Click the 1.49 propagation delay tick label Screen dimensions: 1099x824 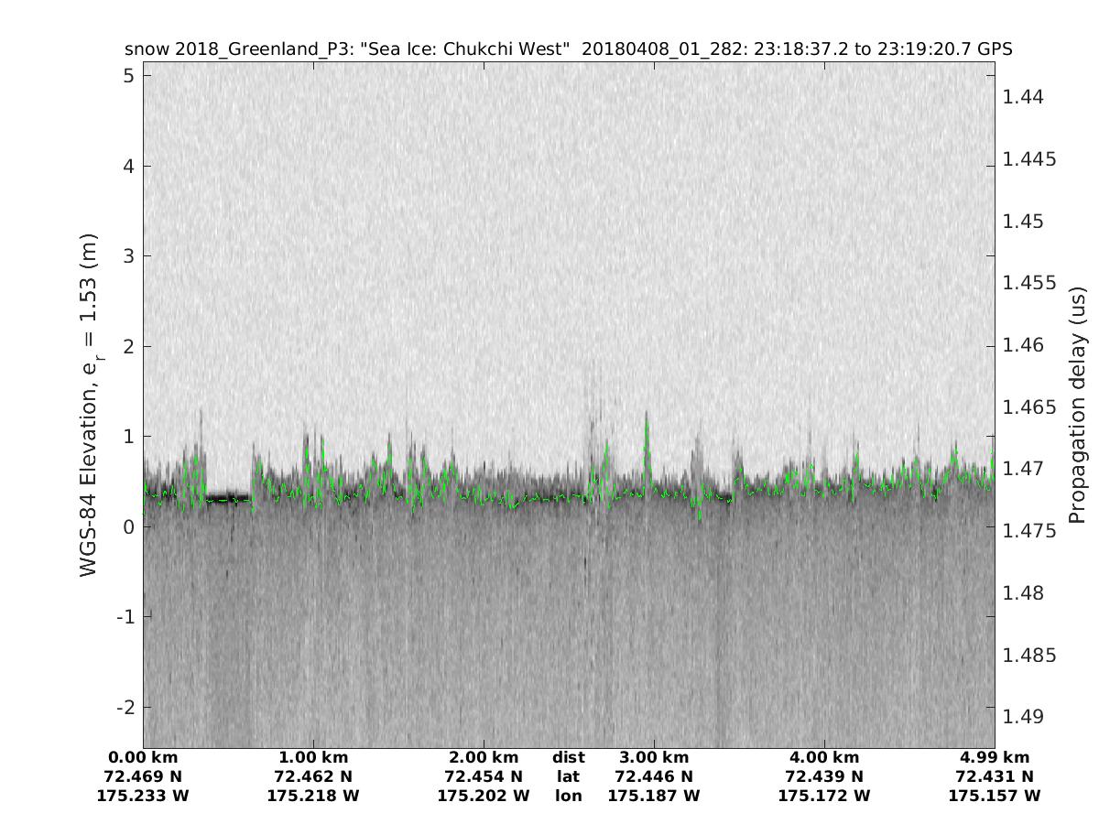[1024, 716]
